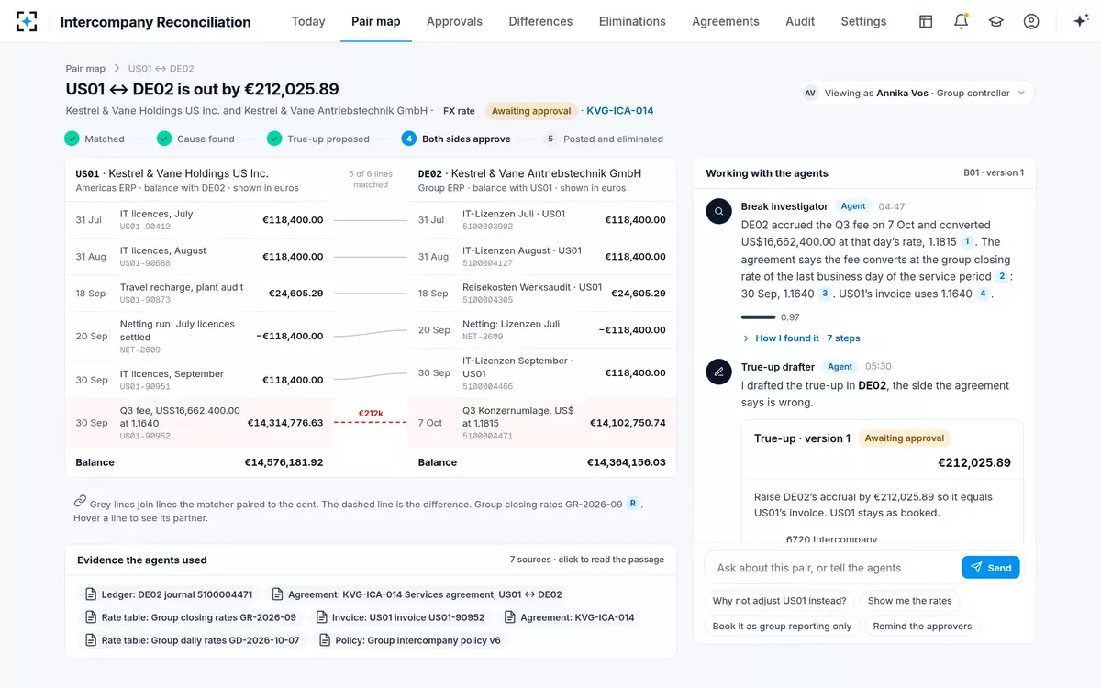Open the Approvals tab
This screenshot has height=688, width=1101.
click(454, 21)
